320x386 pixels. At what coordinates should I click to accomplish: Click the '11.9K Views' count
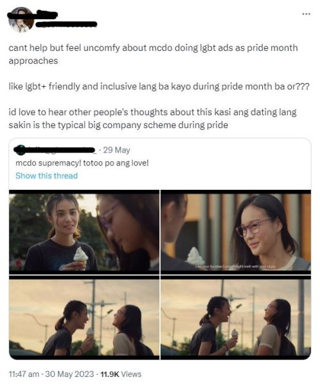(x=121, y=374)
